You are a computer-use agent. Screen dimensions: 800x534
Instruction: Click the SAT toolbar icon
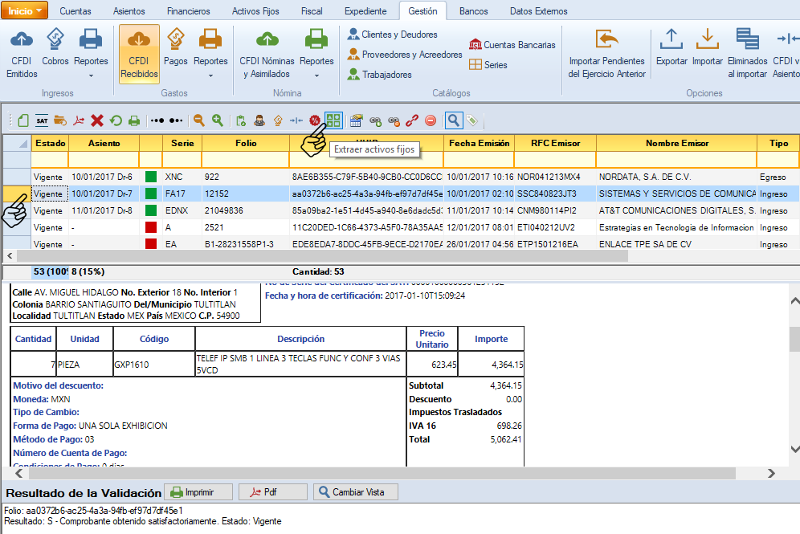click(42, 121)
